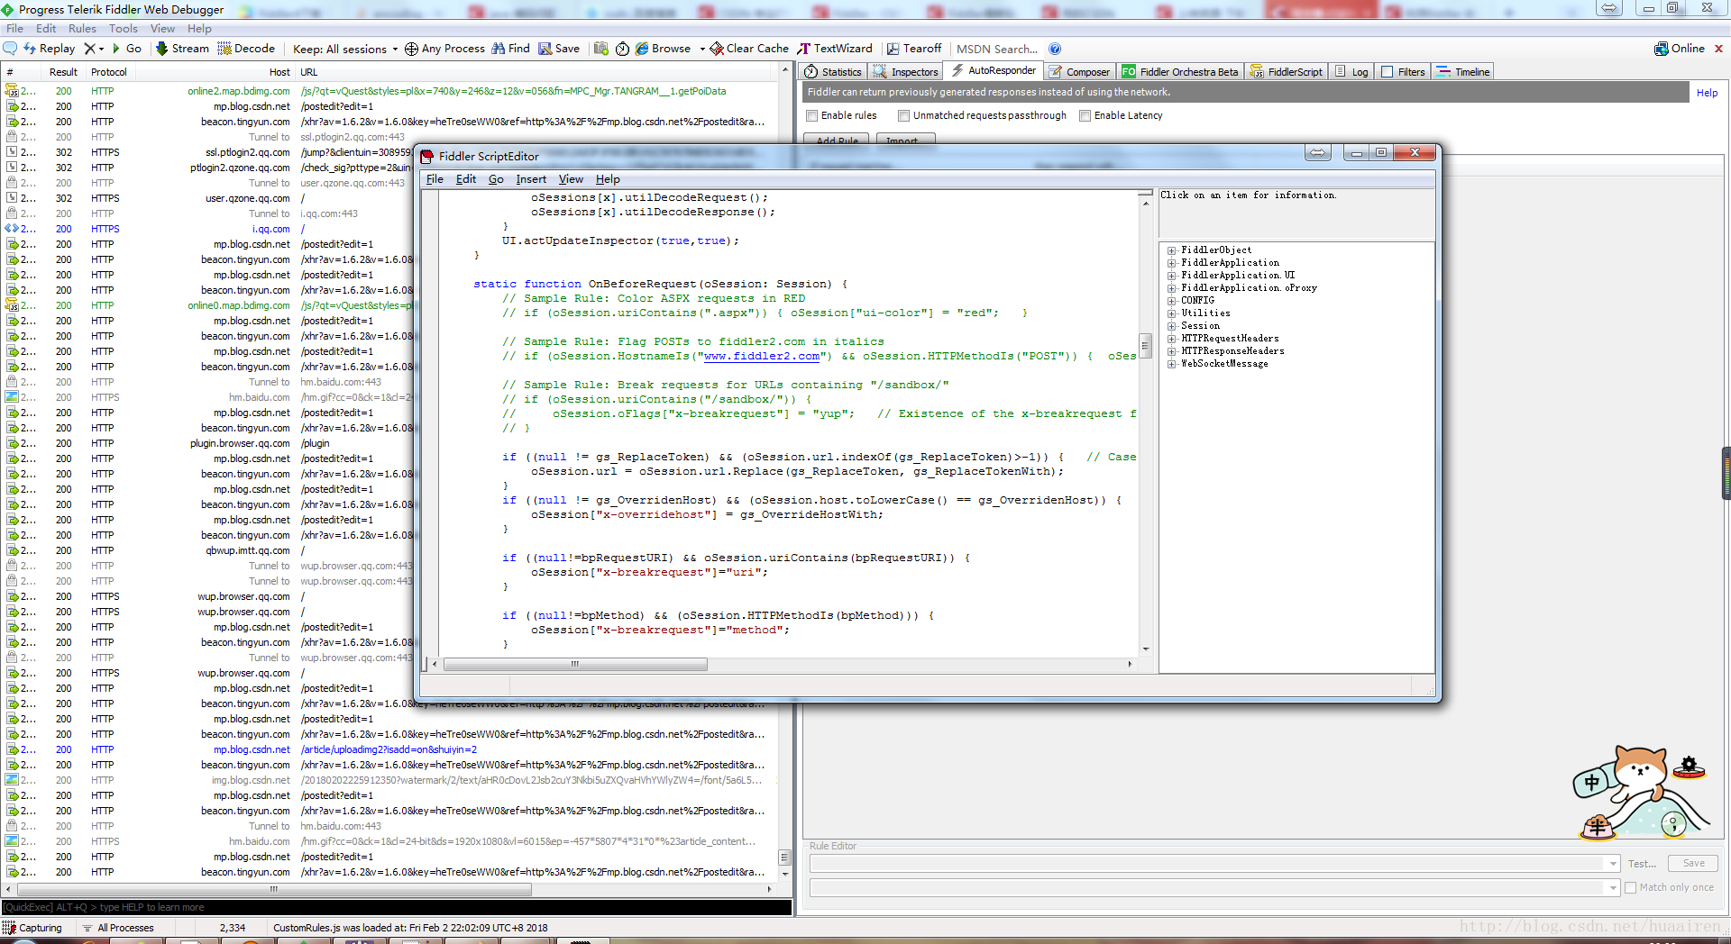Image resolution: width=1731 pixels, height=944 pixels.
Task: Open the TextWizard tool
Action: pyautogui.click(x=836, y=49)
